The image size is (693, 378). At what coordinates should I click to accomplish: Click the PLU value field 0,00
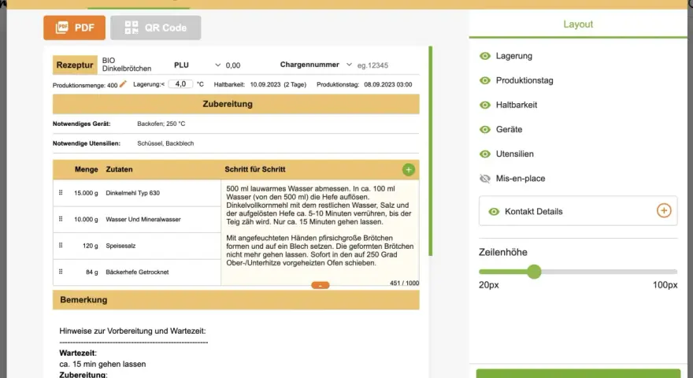point(233,65)
